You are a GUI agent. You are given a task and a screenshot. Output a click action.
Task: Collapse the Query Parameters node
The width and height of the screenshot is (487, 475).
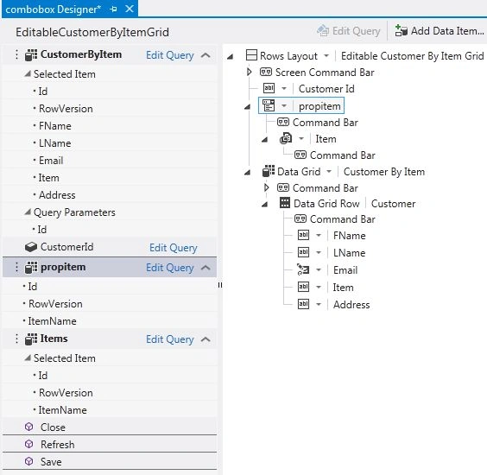pos(28,212)
